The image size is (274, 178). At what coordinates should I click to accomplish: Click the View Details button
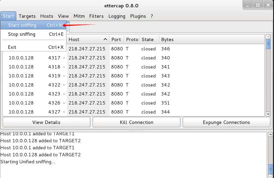click(46, 122)
